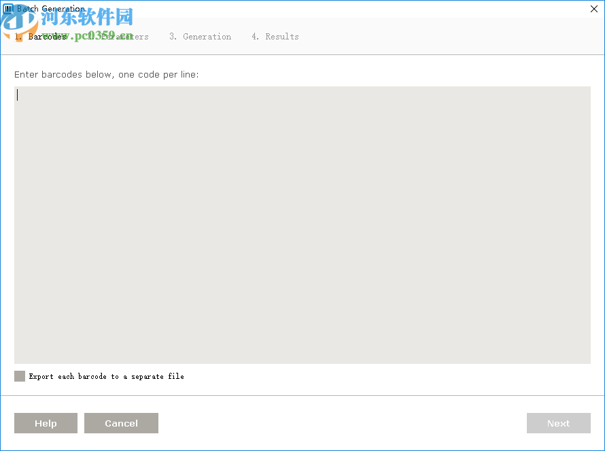Cancel the batch generation wizard
The width and height of the screenshot is (605, 451).
[x=121, y=422]
